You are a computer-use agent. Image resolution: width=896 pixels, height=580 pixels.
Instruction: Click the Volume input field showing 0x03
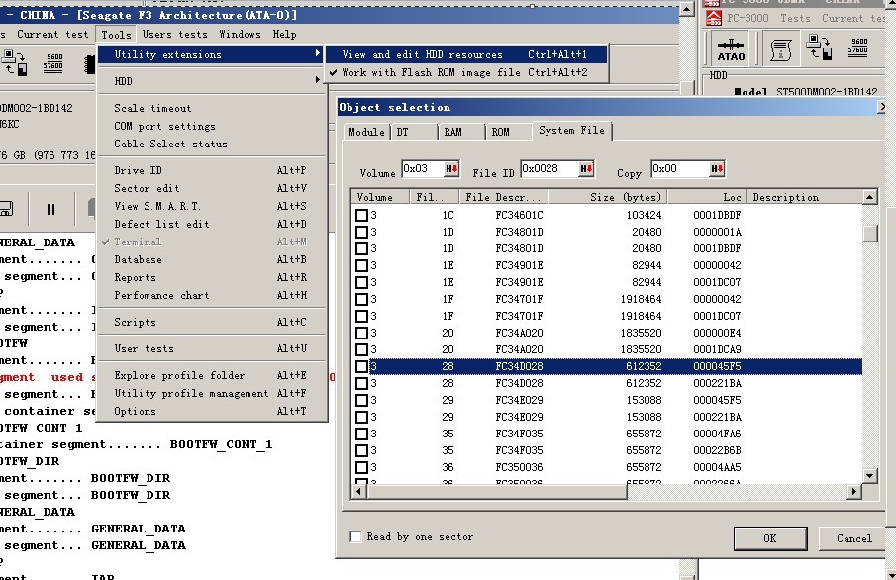pos(423,168)
